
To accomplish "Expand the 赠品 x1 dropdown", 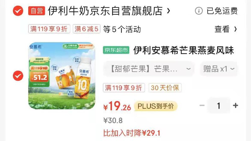I will (x=219, y=69).
